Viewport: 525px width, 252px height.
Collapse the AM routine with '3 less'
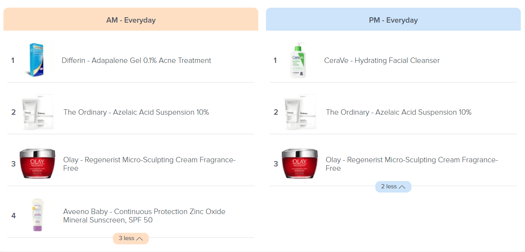[x=130, y=238]
